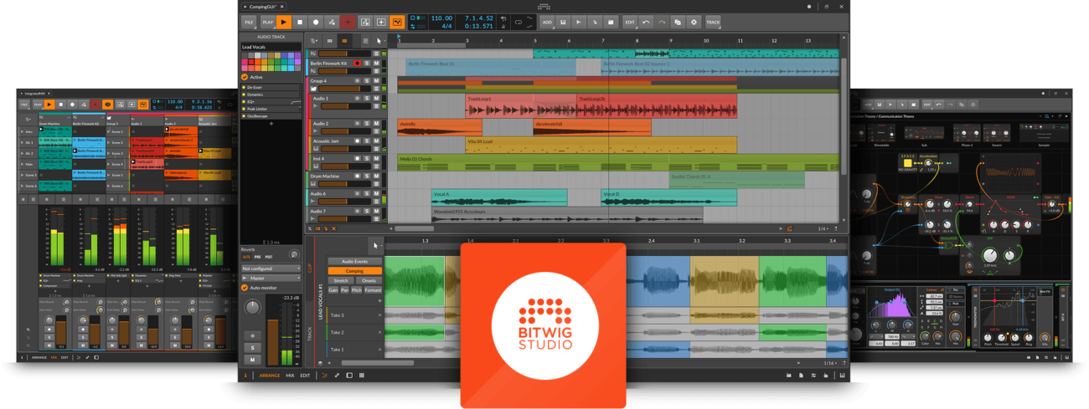Viewport: 1089px width, 409px height.
Task: Select the Audio Events button
Action: point(354,262)
